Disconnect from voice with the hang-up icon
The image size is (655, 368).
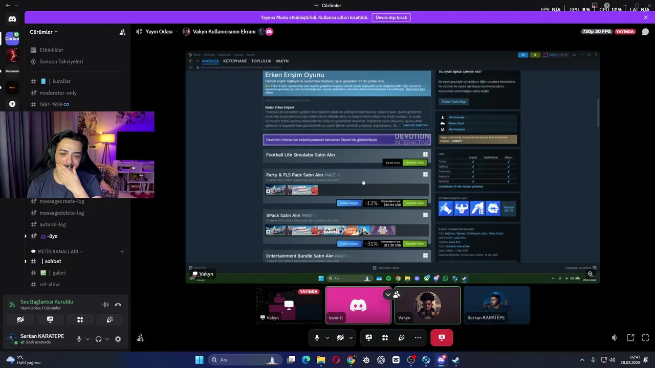pyautogui.click(x=118, y=305)
